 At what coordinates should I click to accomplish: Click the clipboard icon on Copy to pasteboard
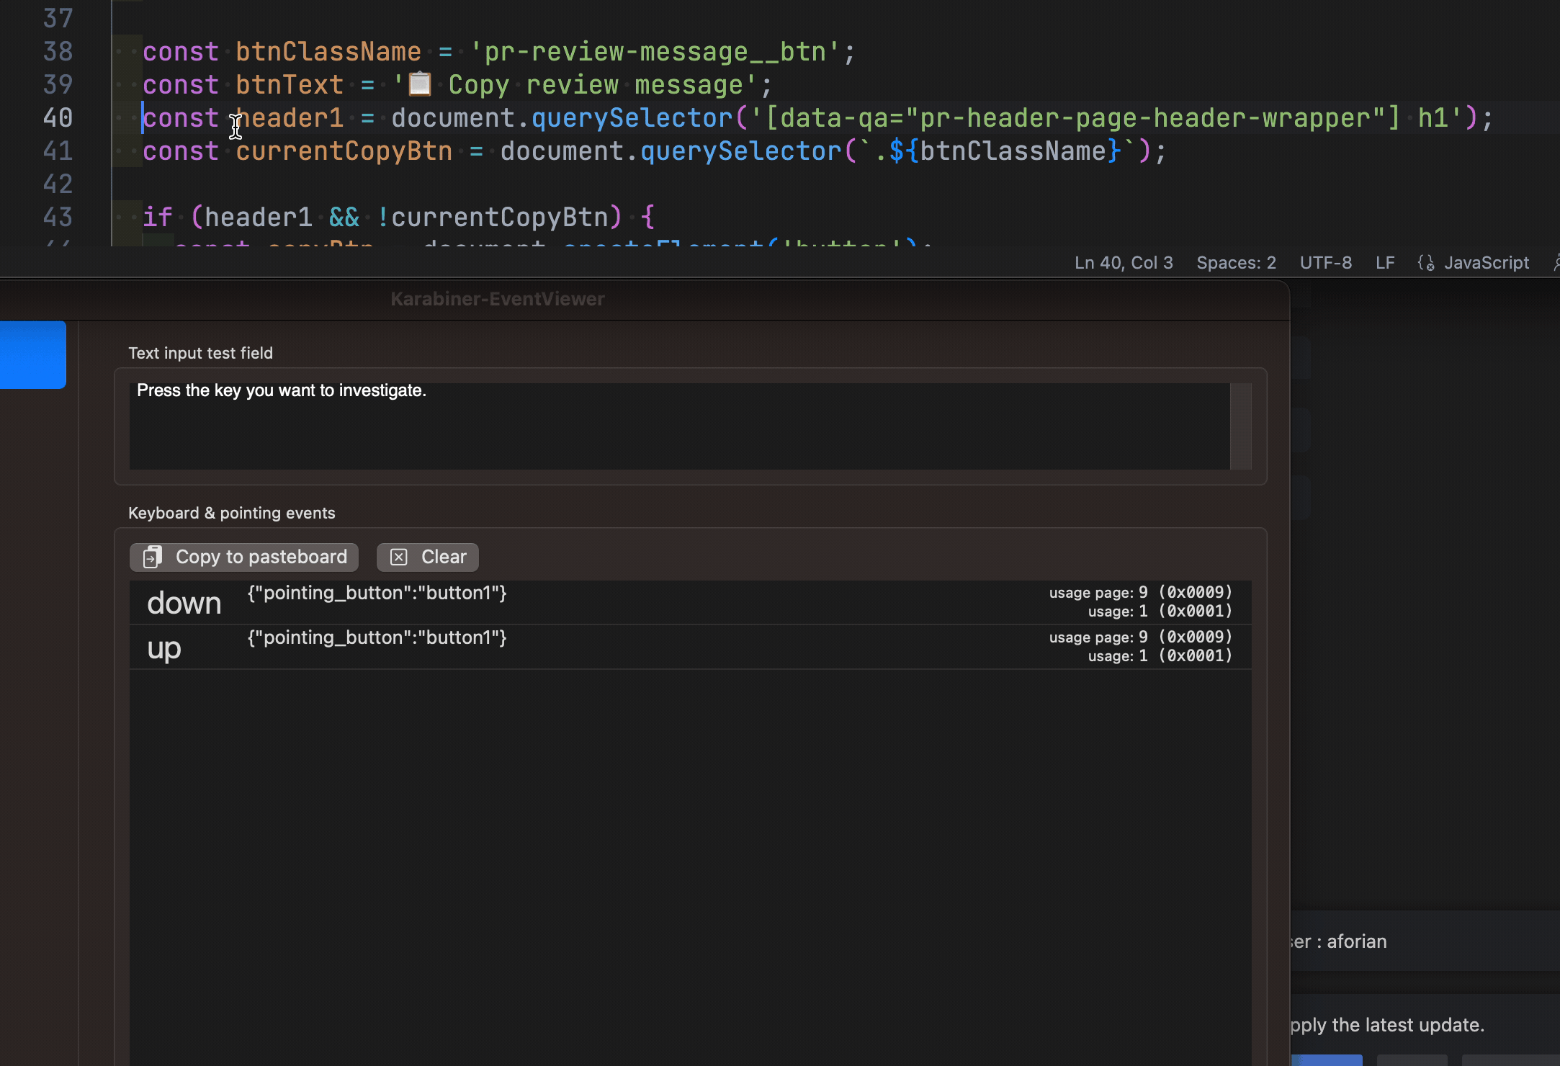click(x=151, y=556)
